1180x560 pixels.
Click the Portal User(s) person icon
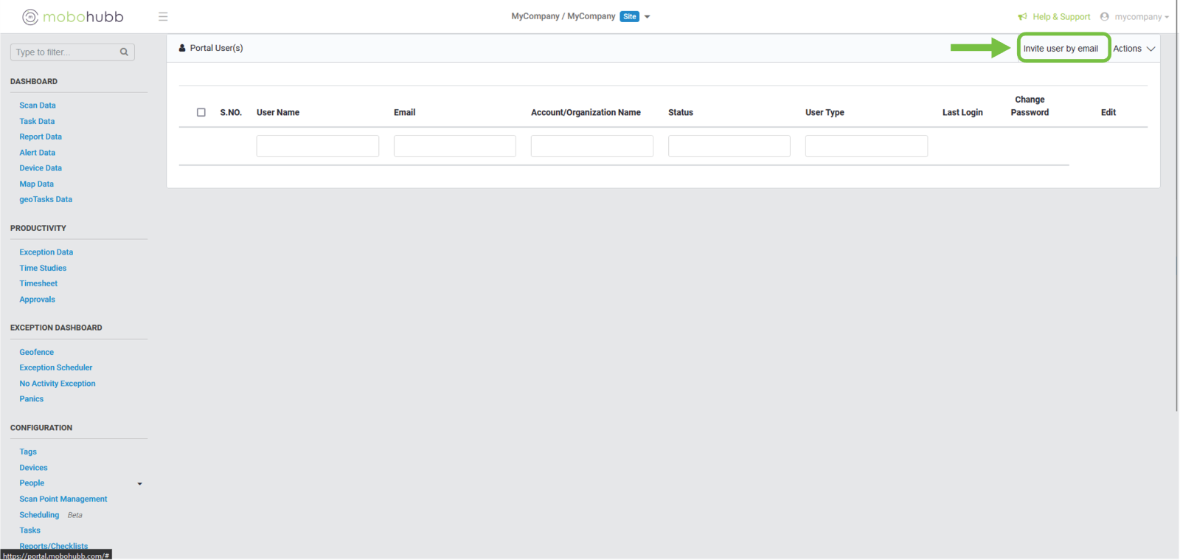click(x=182, y=48)
